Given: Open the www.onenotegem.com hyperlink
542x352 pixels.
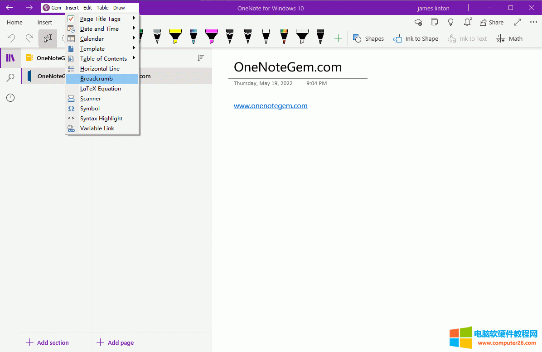Looking at the screenshot, I should click(271, 106).
